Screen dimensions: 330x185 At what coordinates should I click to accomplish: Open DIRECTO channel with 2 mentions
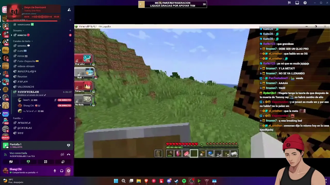click(x=42, y=35)
